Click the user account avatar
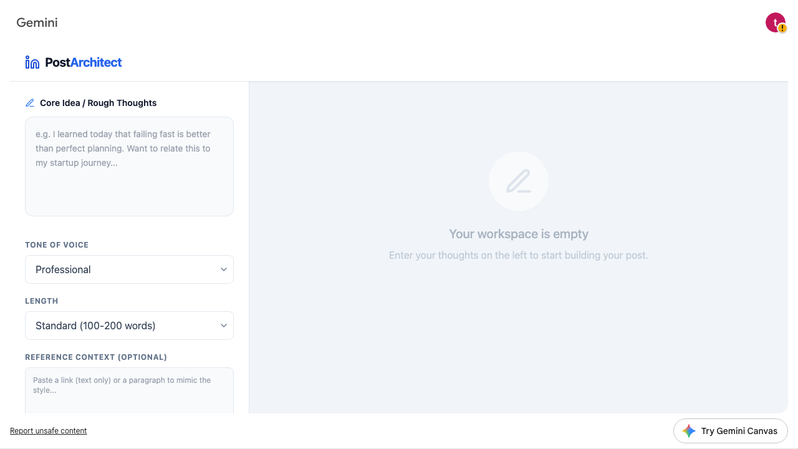 pyautogui.click(x=776, y=22)
